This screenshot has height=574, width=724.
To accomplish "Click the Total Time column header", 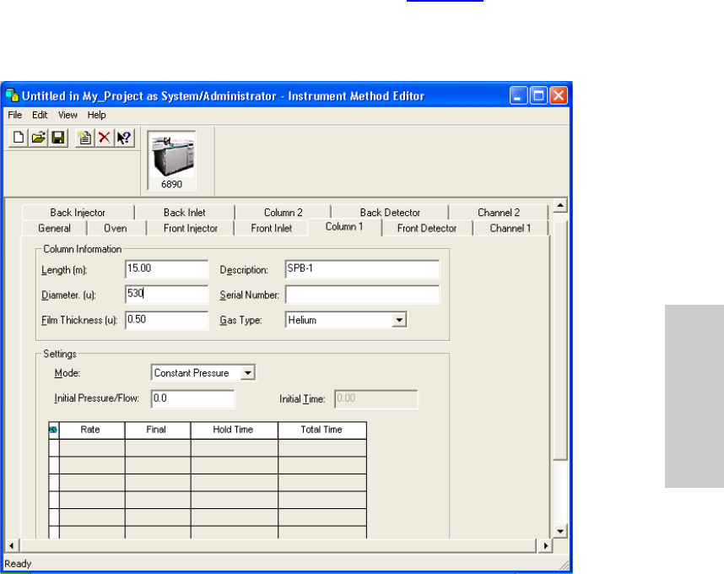I will point(322,430).
